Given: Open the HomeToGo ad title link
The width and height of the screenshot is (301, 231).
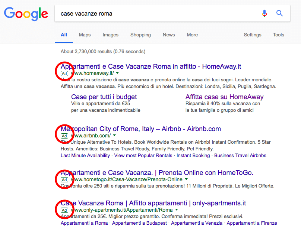Looking at the screenshot, I should (x=157, y=173).
